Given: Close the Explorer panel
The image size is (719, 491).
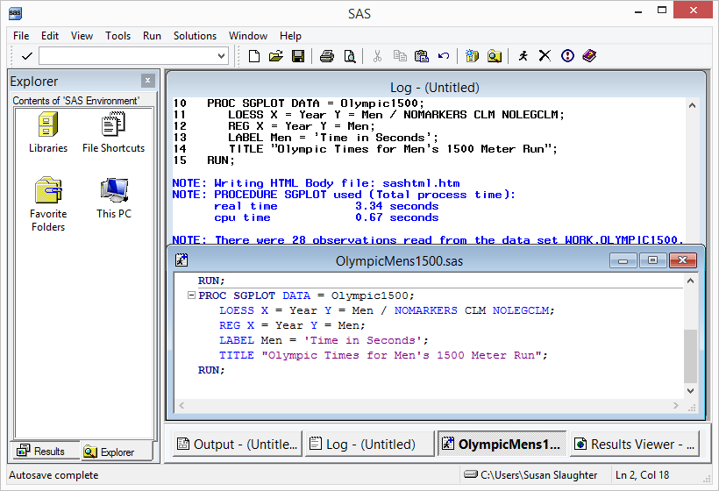Looking at the screenshot, I should (x=147, y=81).
